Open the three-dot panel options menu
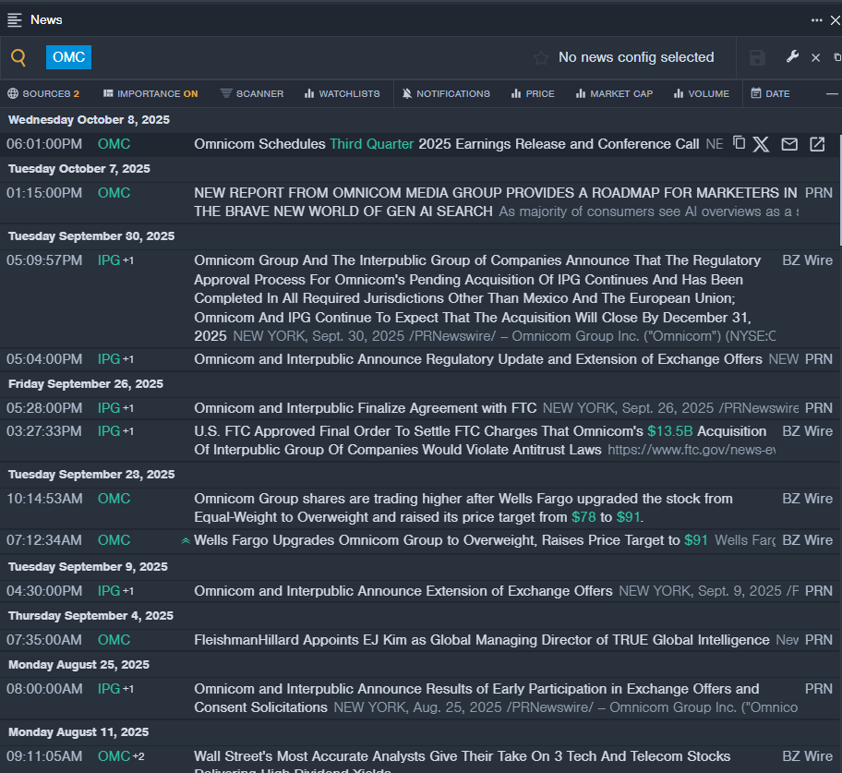Screen dimensions: 842x773 tap(816, 19)
